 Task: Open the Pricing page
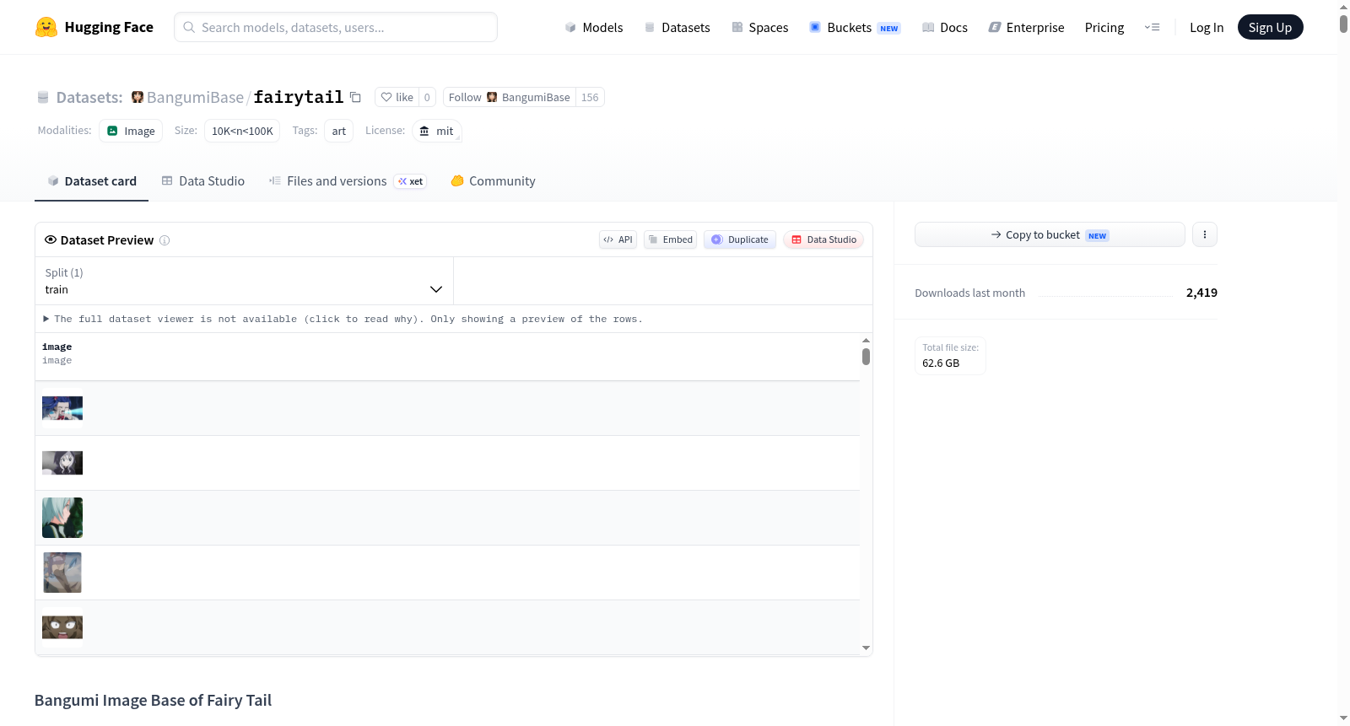(x=1104, y=27)
